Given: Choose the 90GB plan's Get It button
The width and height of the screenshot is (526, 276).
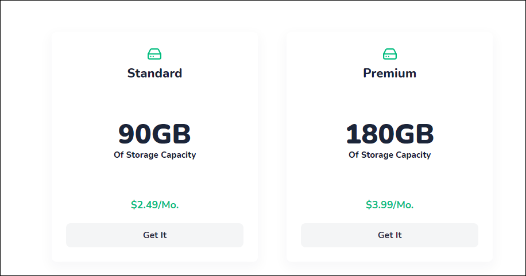Looking at the screenshot, I should (154, 235).
